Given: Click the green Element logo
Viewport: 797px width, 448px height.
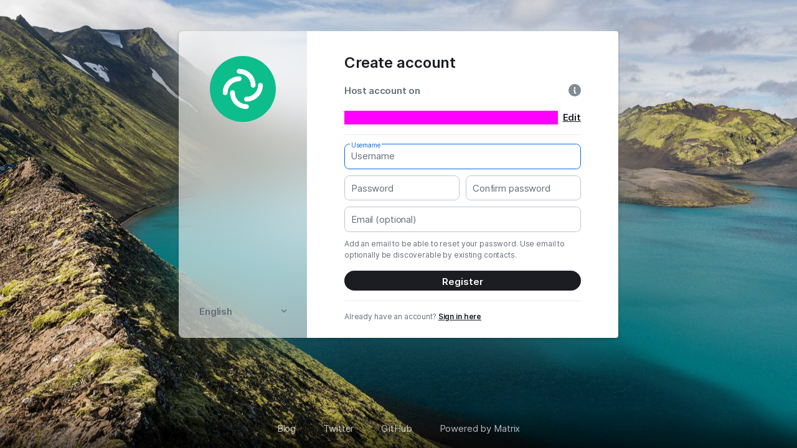Looking at the screenshot, I should 243,89.
